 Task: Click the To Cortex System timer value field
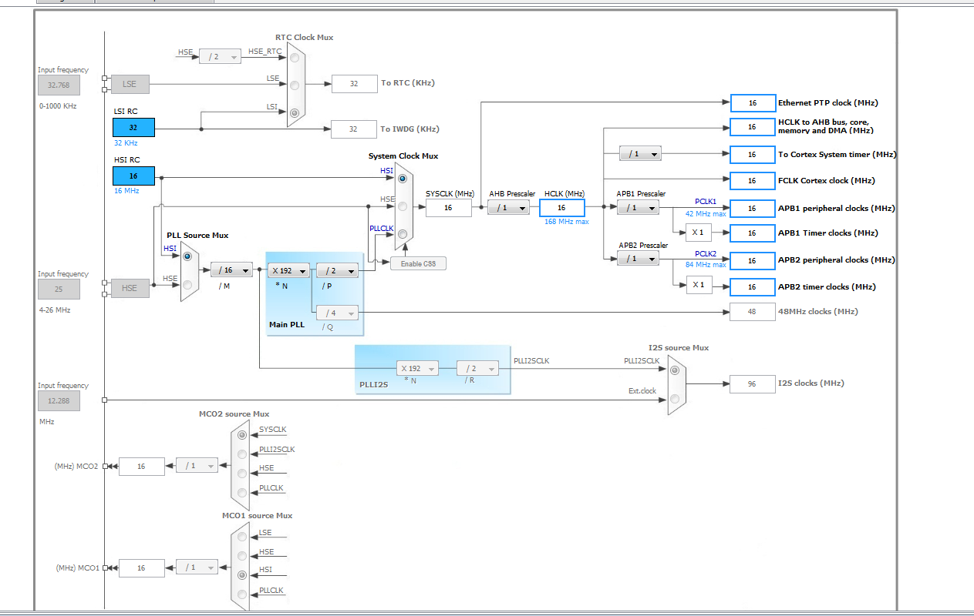753,155
